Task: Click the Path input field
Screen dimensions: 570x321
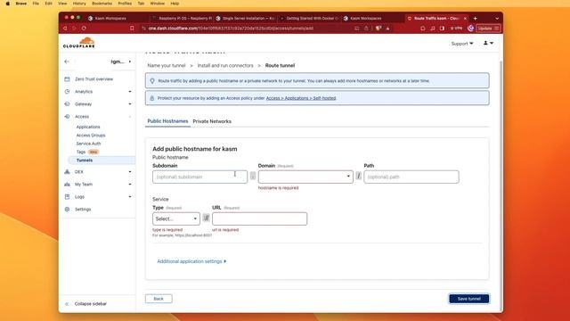Action: 411,177
